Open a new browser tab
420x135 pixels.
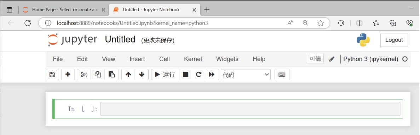click(x=207, y=10)
